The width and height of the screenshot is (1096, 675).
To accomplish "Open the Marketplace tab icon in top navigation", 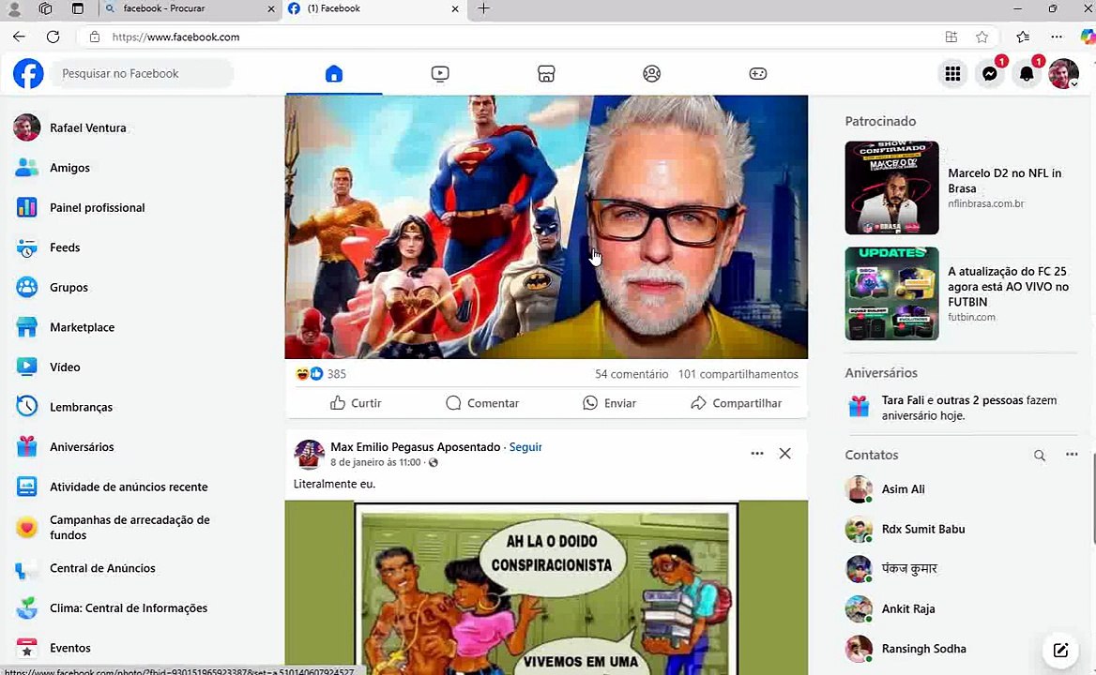I will tap(546, 73).
